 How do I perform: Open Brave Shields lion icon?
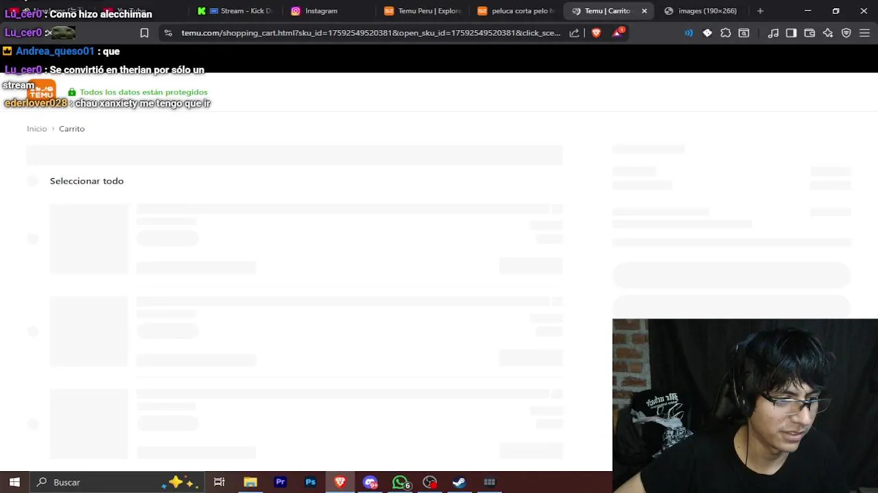click(x=596, y=33)
